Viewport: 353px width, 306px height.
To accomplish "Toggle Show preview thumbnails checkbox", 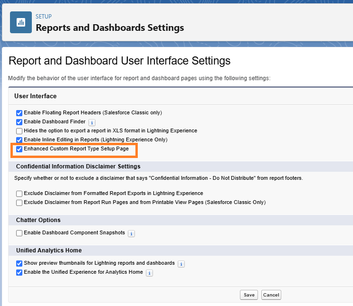I will [x=19, y=263].
